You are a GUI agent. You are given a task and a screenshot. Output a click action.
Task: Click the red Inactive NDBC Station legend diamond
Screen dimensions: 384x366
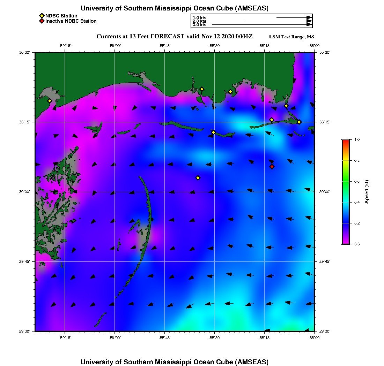point(42,21)
